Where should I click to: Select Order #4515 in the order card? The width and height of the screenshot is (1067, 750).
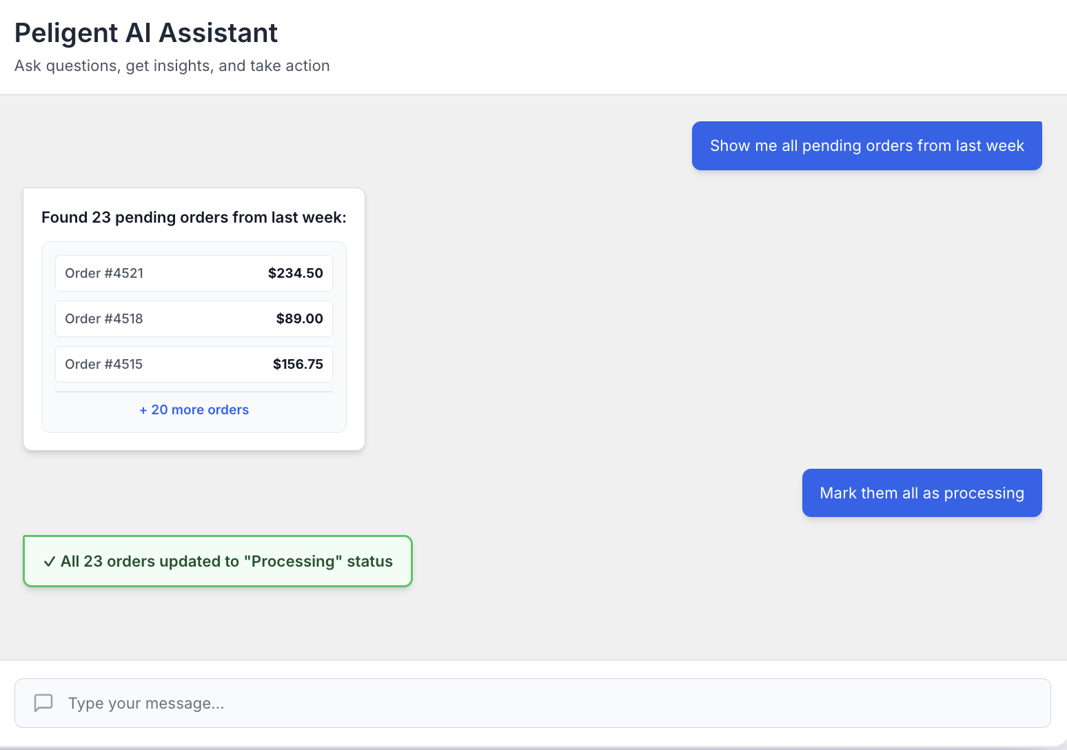(194, 364)
